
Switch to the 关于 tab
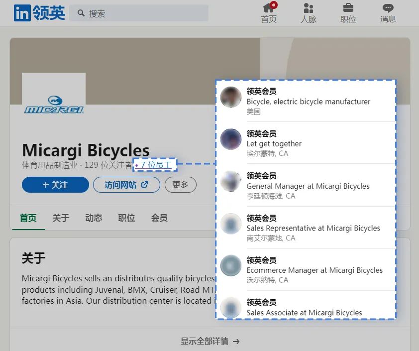[x=61, y=218]
